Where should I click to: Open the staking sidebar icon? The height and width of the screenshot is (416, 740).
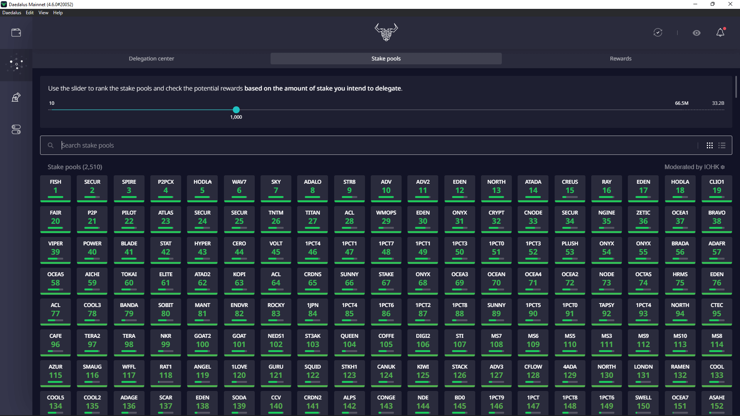(16, 64)
